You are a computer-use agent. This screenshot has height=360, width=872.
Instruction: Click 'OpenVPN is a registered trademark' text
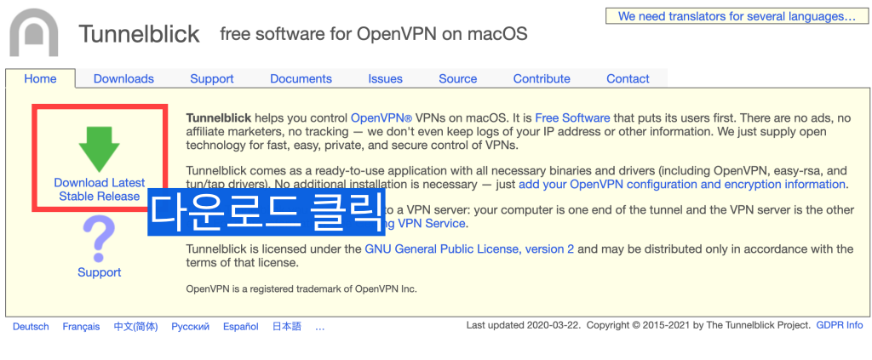[x=301, y=289]
